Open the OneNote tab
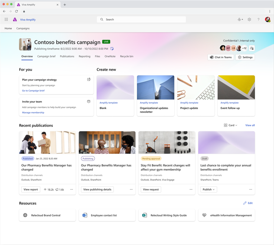 tap(110, 56)
